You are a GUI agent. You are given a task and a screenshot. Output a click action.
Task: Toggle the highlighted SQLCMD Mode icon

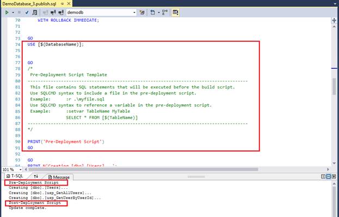tap(175, 12)
